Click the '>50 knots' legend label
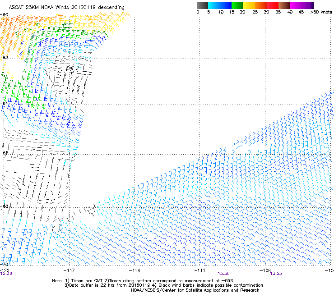Screen dimensions: 334x293 pyautogui.click(x=321, y=12)
